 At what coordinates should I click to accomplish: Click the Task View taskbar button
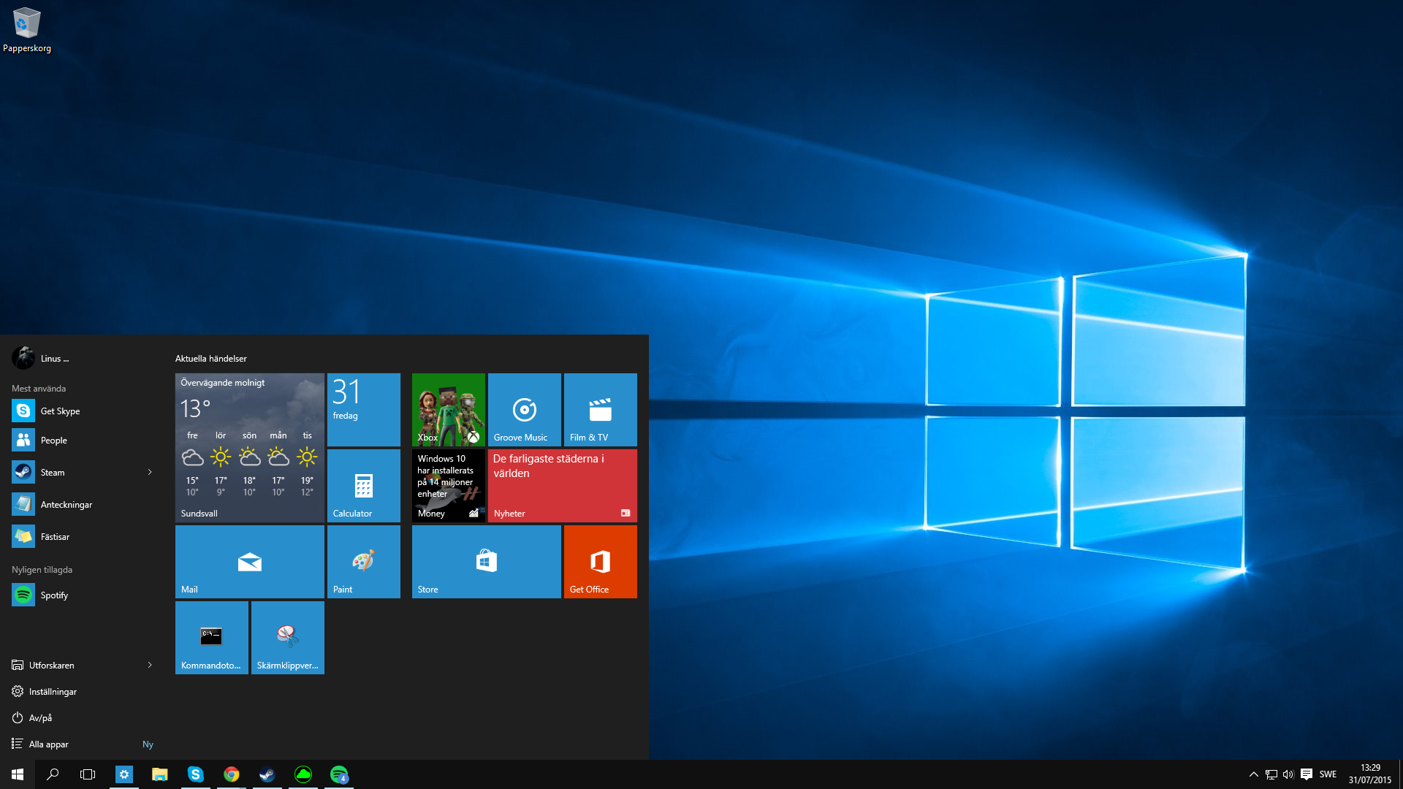click(x=88, y=774)
